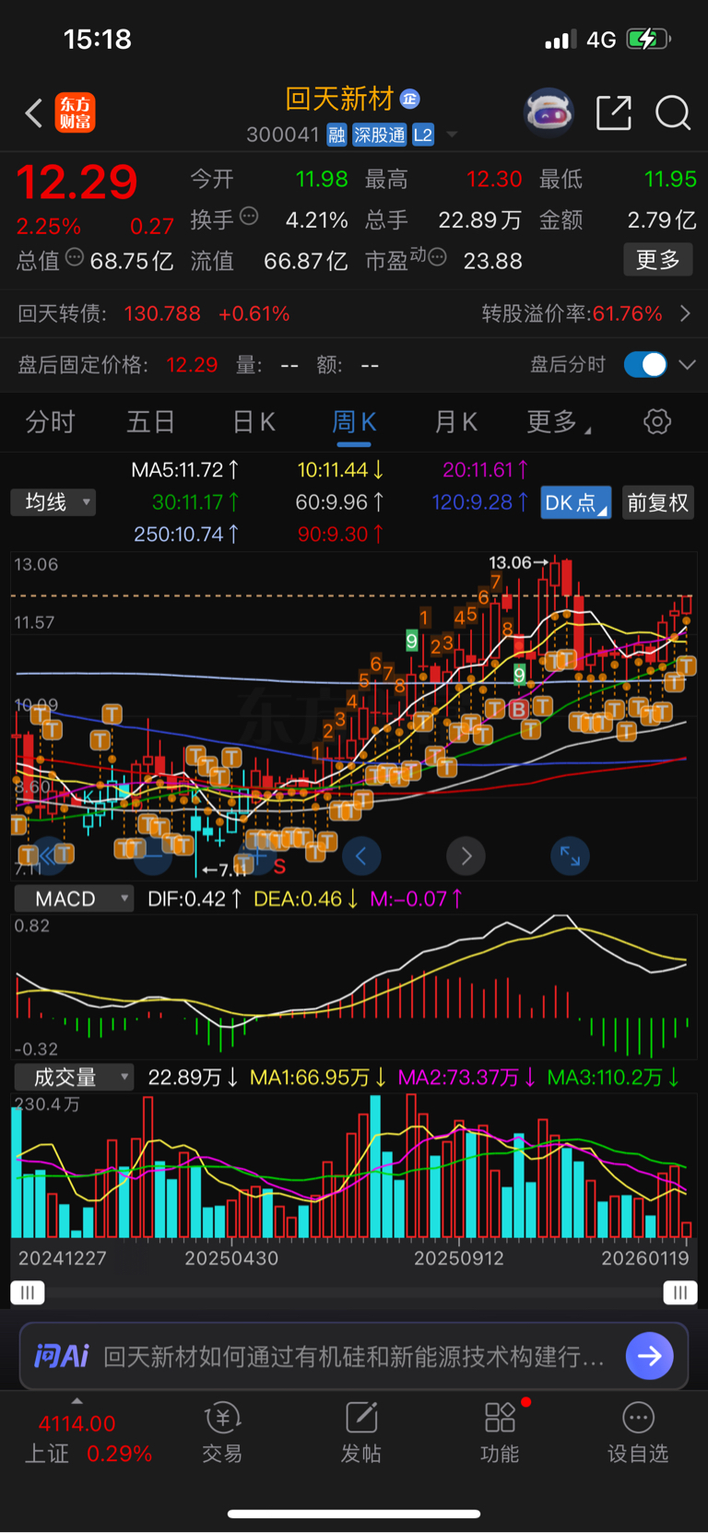708x1533 pixels.
Task: Move chart right with the gray arrow button
Action: coord(466,856)
